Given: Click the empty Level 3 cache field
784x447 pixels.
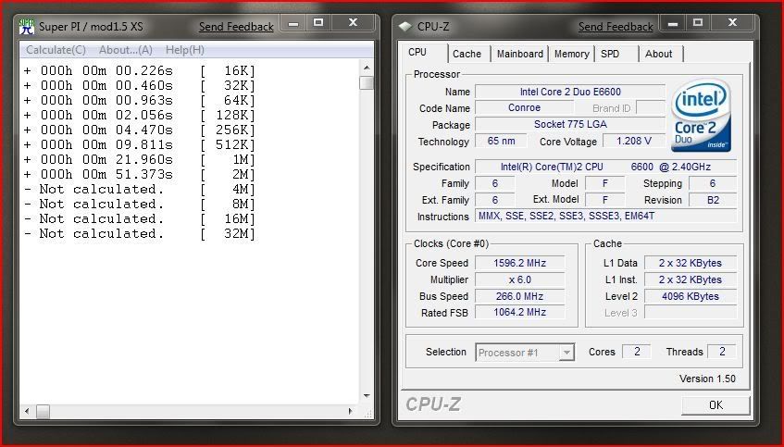Looking at the screenshot, I should 690,313.
